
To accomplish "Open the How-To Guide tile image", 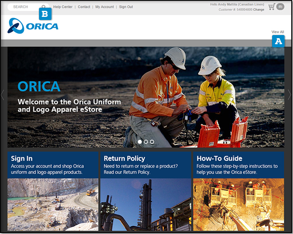I will (239, 204).
